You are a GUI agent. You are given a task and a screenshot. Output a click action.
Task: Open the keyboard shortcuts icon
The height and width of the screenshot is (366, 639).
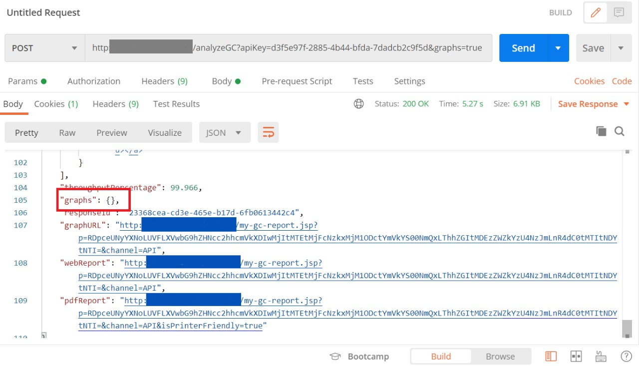tap(601, 357)
